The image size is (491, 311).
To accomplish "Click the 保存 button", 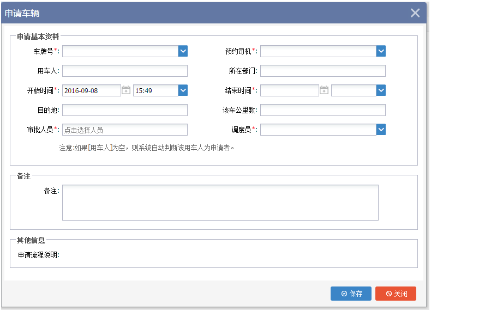I will point(351,294).
